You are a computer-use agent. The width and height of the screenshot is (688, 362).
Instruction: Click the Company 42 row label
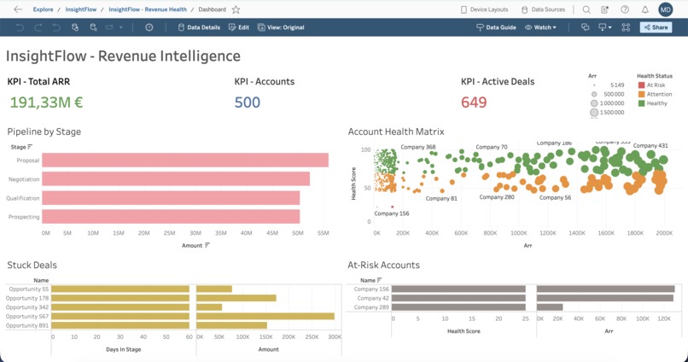[x=373, y=298]
